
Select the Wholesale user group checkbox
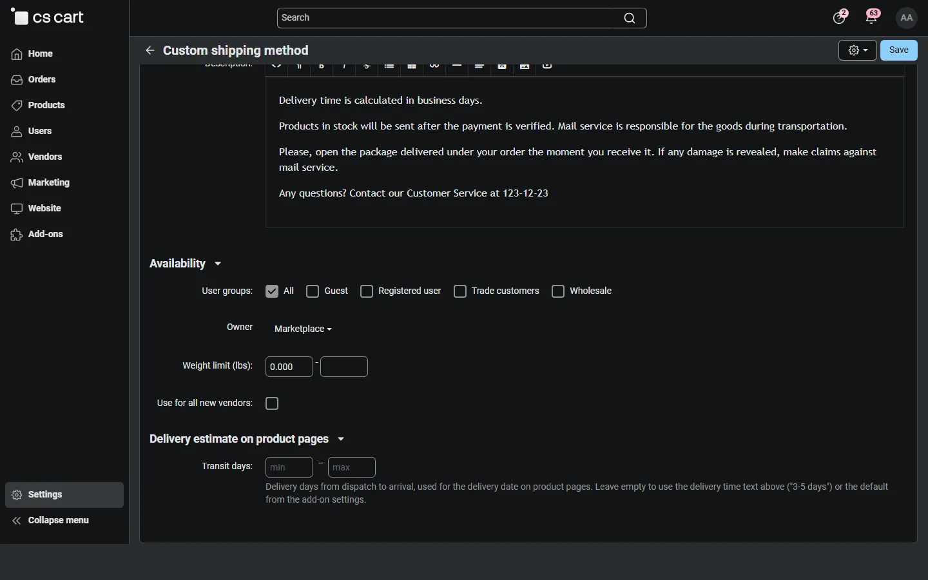pyautogui.click(x=559, y=291)
